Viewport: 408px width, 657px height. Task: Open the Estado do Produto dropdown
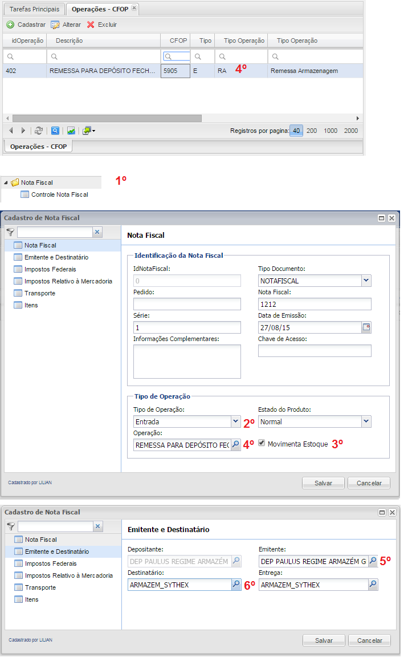366,421
